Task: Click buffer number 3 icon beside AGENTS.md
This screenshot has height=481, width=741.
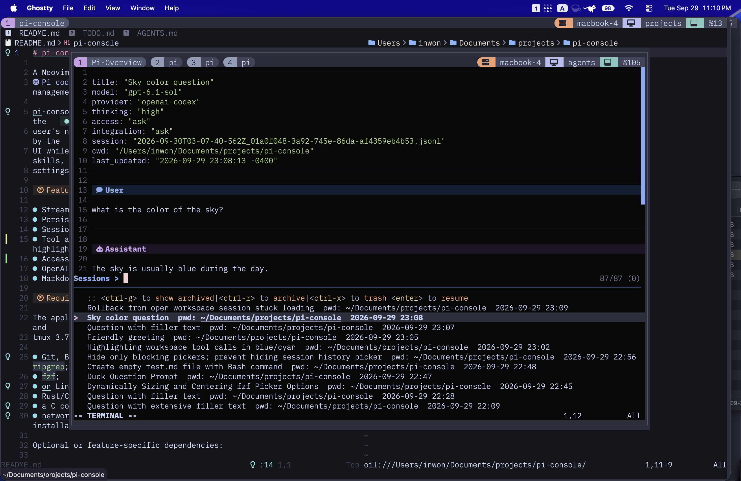Action: pyautogui.click(x=126, y=33)
